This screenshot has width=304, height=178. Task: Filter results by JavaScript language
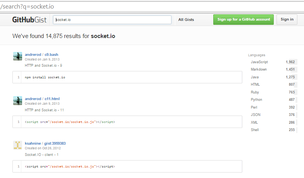point(273,62)
